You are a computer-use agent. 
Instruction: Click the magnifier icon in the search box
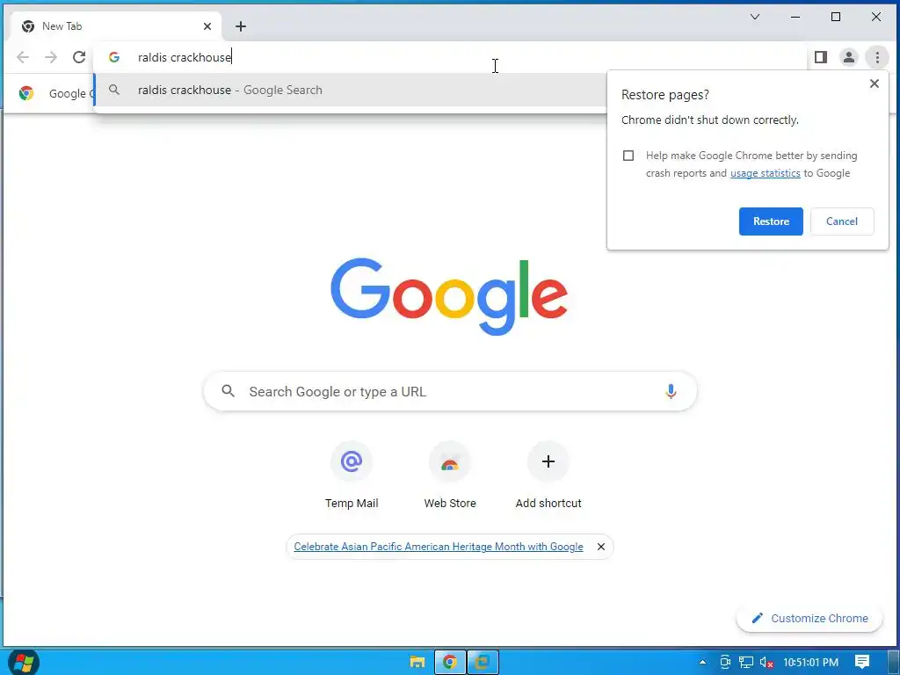[229, 391]
